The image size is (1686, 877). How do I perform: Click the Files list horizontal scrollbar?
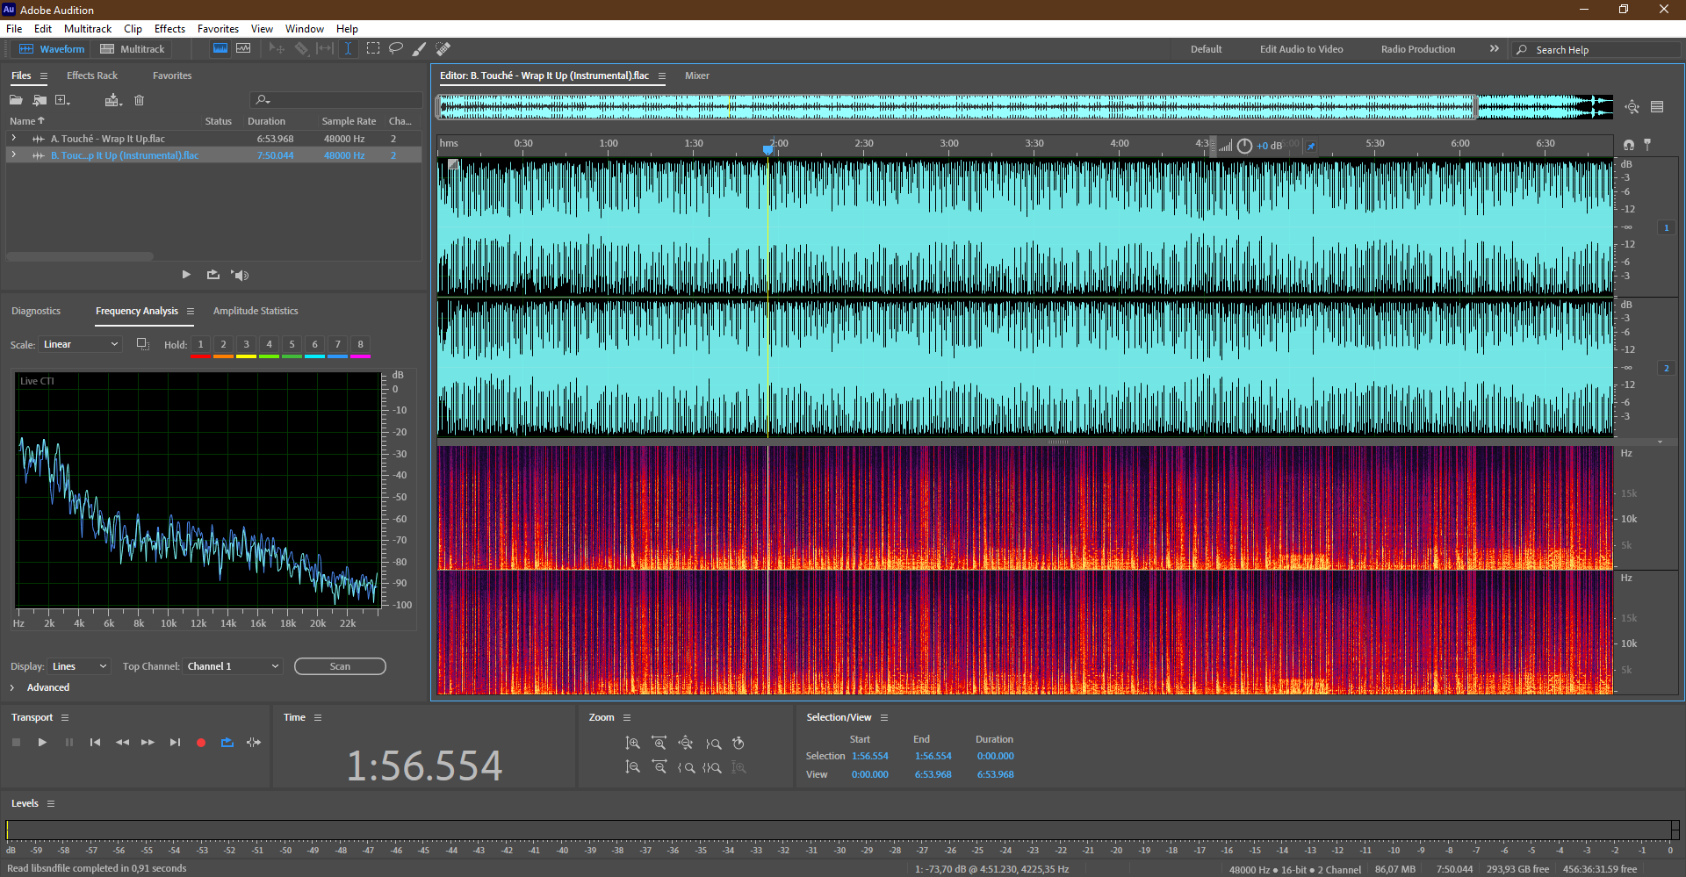coord(80,256)
